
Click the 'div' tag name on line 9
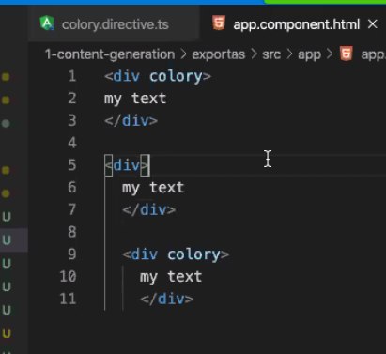coord(145,254)
